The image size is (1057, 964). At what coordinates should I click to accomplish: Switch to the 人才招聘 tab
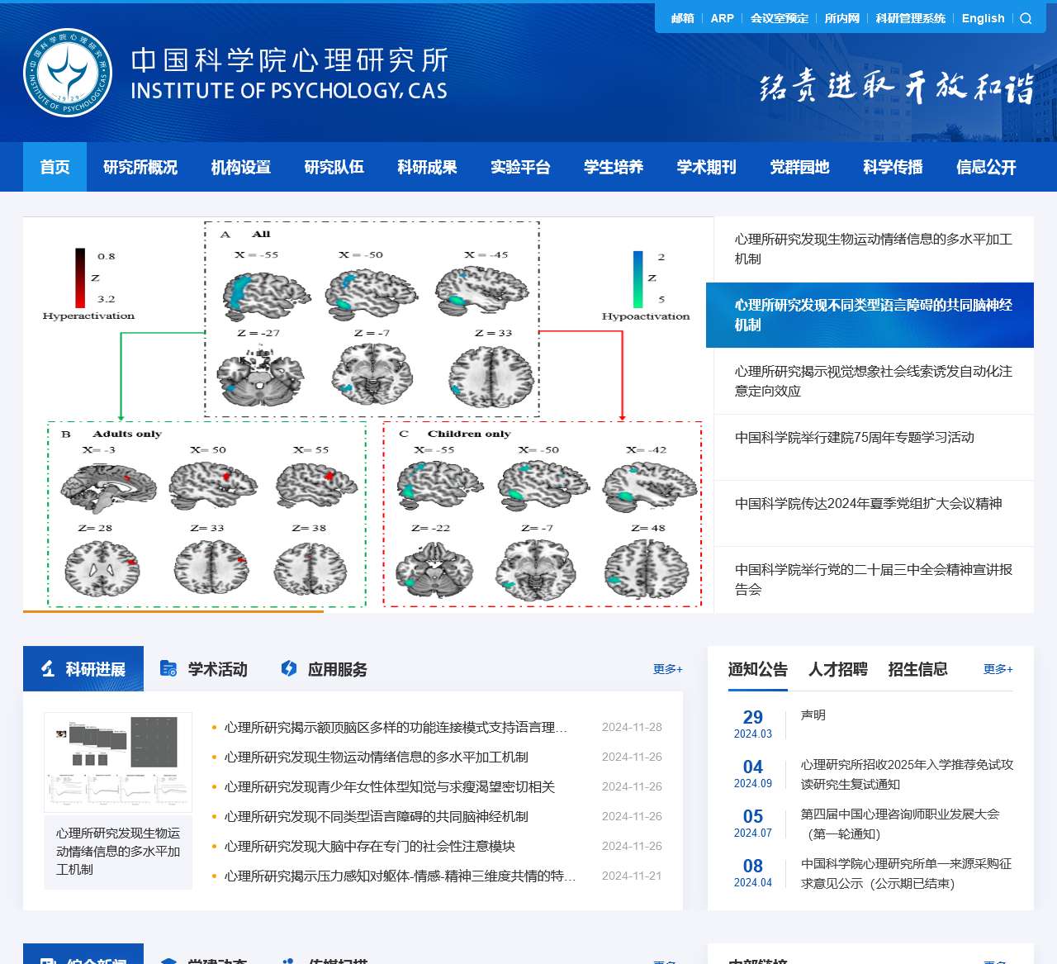pyautogui.click(x=838, y=669)
